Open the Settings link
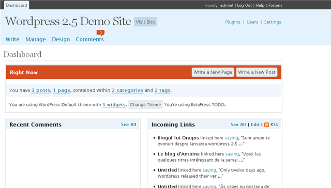This screenshot has width=331, height=188. point(273,22)
